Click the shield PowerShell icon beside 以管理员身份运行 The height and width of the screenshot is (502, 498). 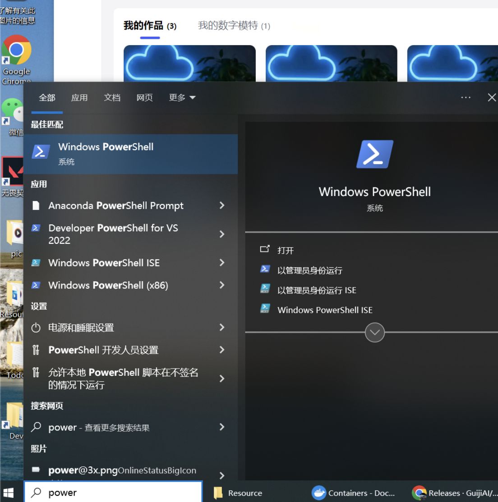coord(265,269)
